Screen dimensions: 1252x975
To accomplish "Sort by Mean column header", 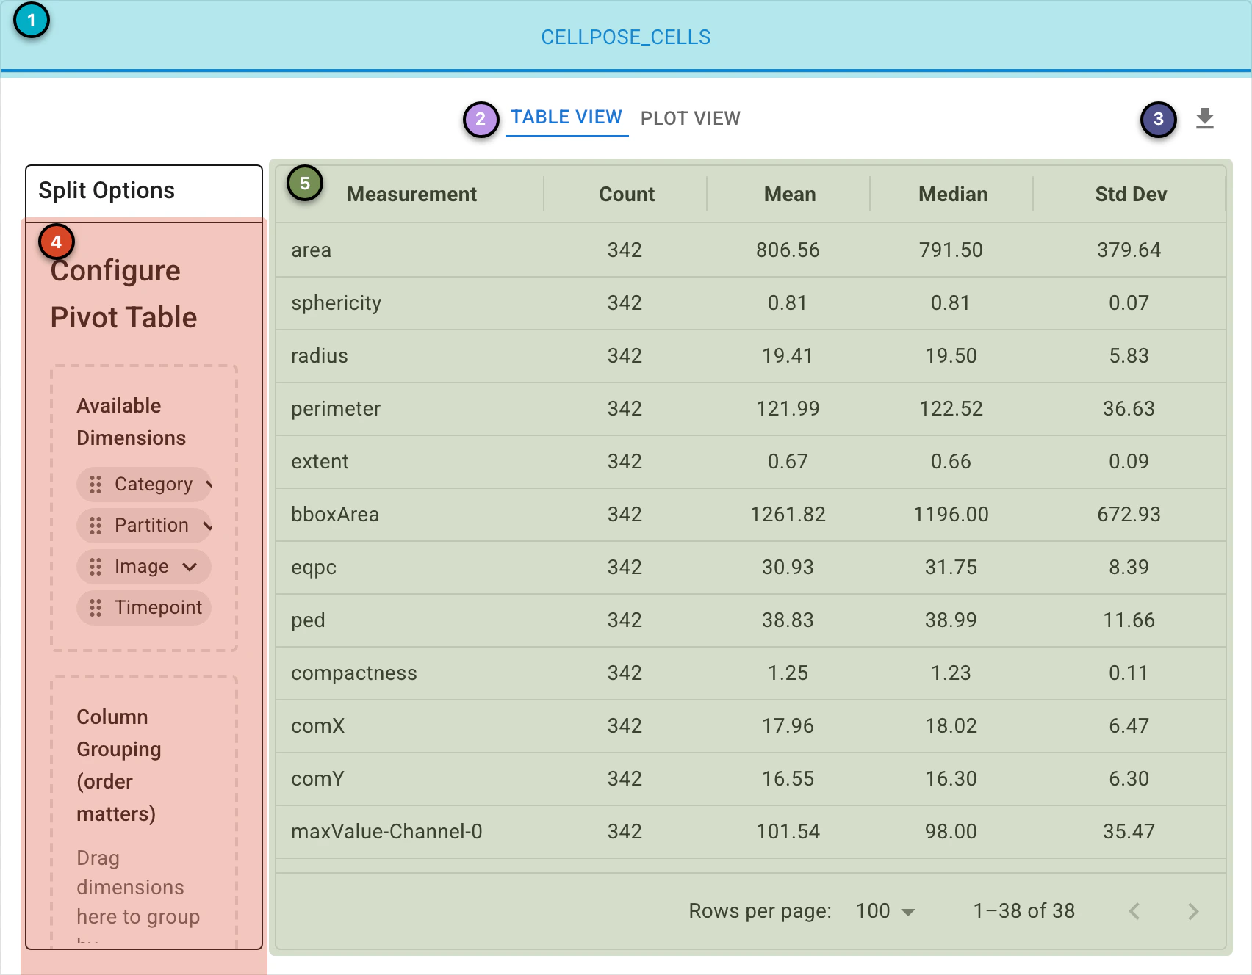I will (790, 194).
